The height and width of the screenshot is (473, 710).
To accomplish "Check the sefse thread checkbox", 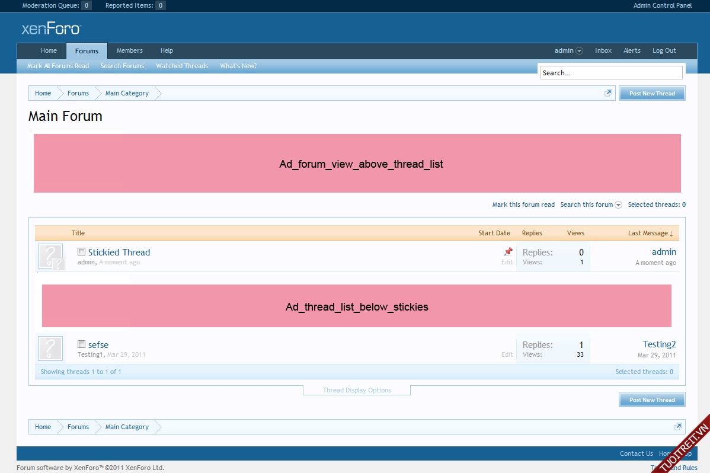I will 82,344.
